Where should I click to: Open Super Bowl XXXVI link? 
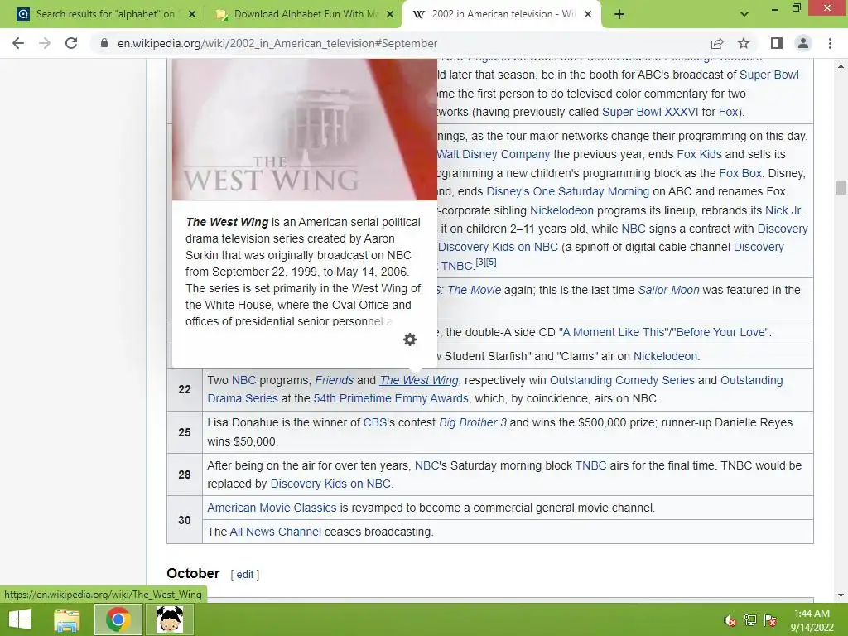650,112
